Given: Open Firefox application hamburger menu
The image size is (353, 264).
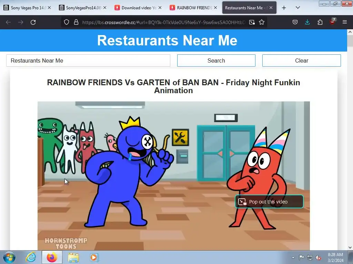Looking at the screenshot, I should point(345,22).
